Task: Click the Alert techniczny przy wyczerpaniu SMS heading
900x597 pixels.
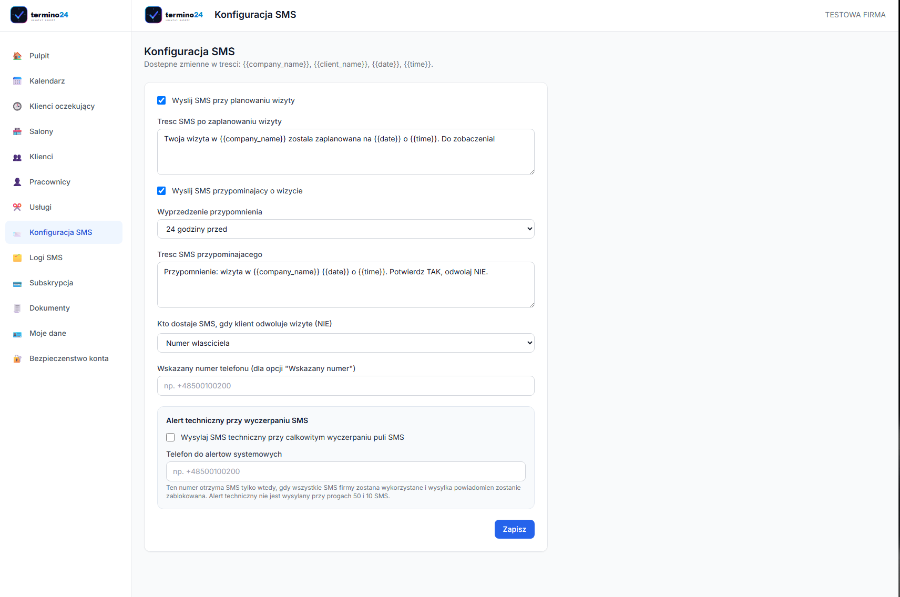Action: point(237,420)
